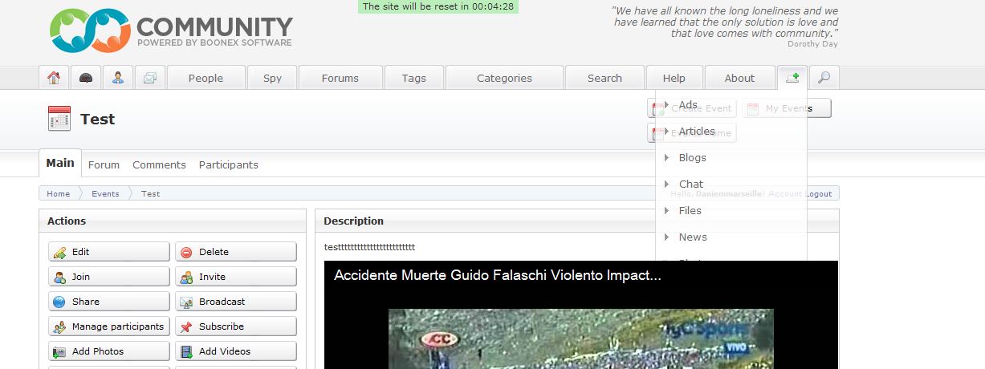This screenshot has height=369, width=985.
Task: Click the Add Photos button
Action: pyautogui.click(x=109, y=351)
